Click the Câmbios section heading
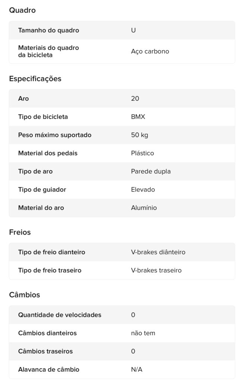Image resolution: width=244 pixels, height=383 pixels. pos(25,295)
